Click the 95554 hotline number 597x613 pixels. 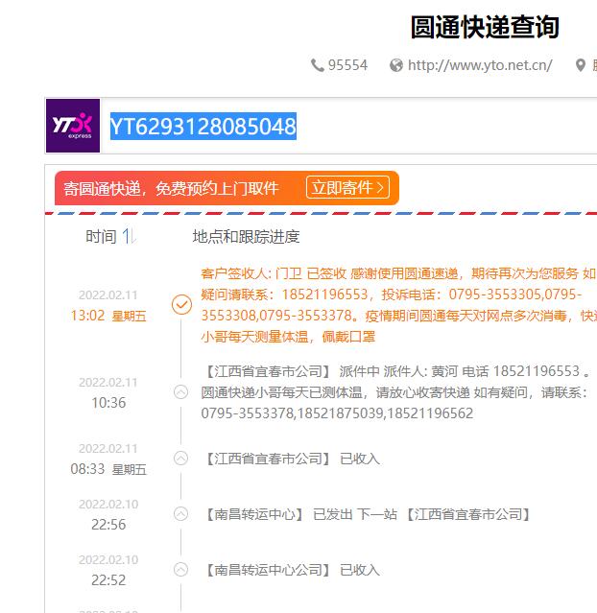pyautogui.click(x=347, y=65)
